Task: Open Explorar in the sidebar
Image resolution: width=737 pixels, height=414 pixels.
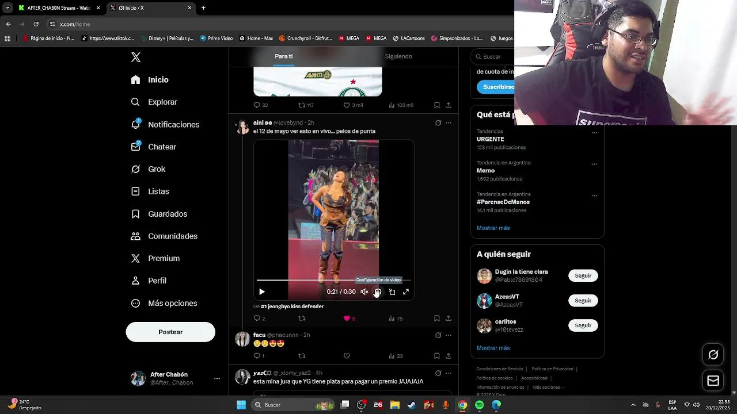Action: click(154, 102)
